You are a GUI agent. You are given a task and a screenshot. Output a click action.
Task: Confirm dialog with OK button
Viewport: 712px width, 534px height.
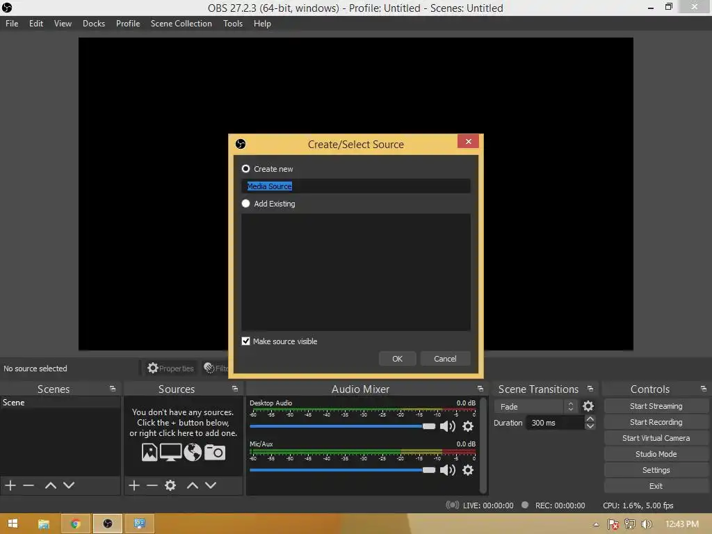click(x=397, y=359)
